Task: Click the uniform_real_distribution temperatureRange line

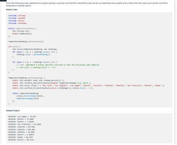Action: tap(52, 83)
